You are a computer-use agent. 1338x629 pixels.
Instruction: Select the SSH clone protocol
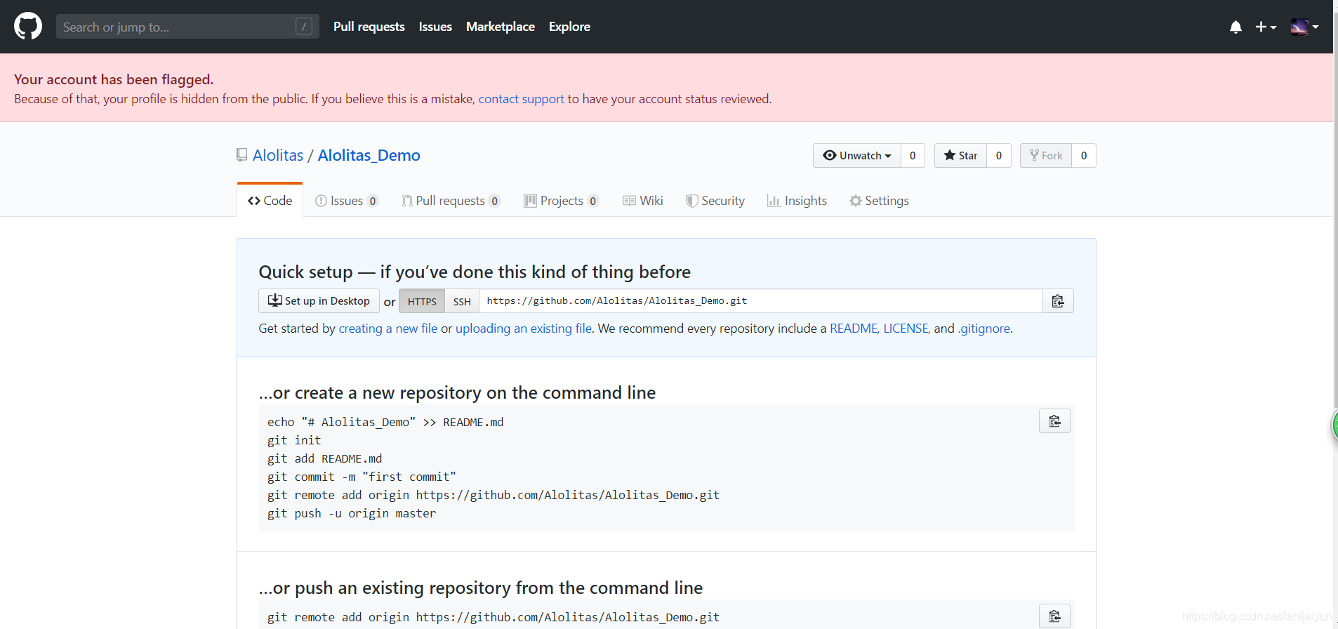(x=462, y=301)
